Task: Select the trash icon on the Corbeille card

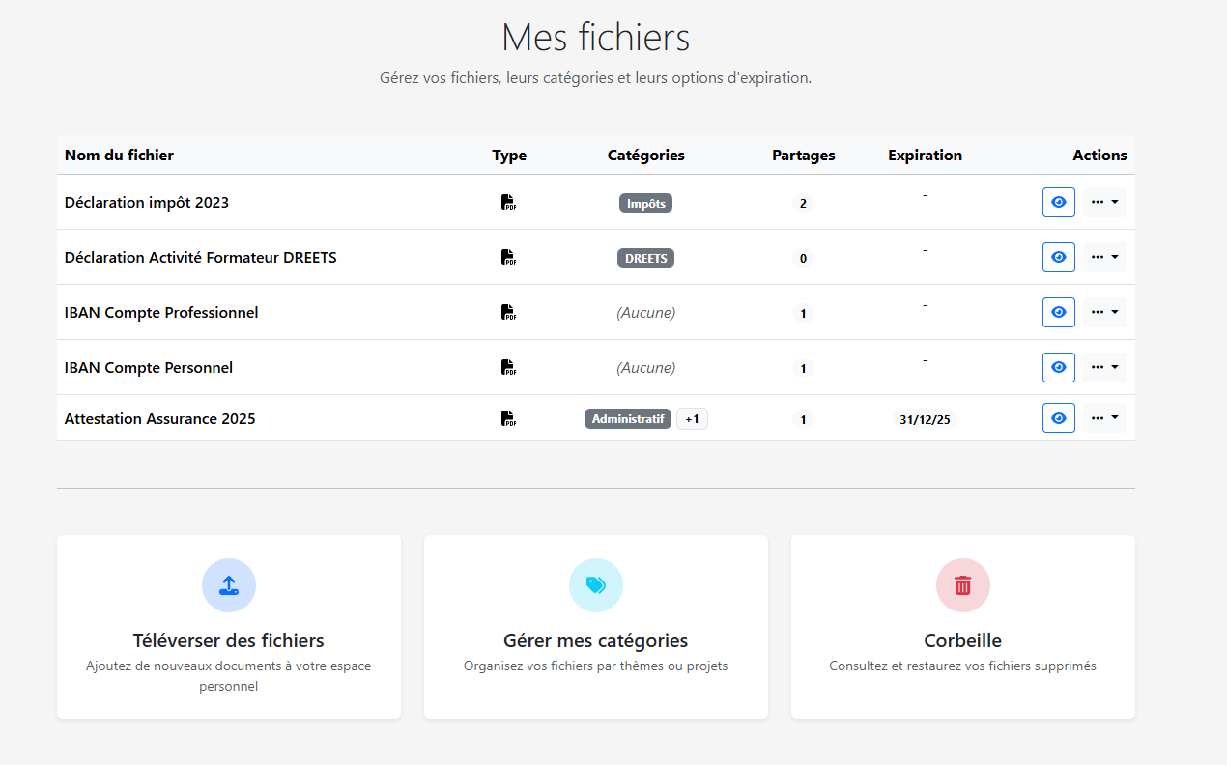Action: [962, 584]
